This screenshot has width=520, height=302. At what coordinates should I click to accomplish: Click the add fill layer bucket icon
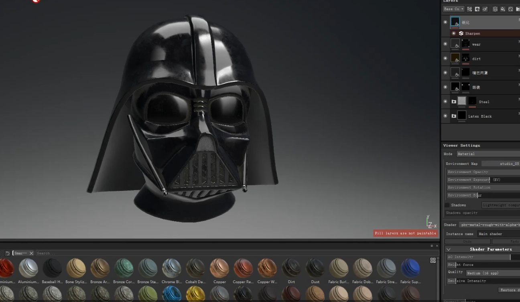pyautogui.click(x=503, y=9)
